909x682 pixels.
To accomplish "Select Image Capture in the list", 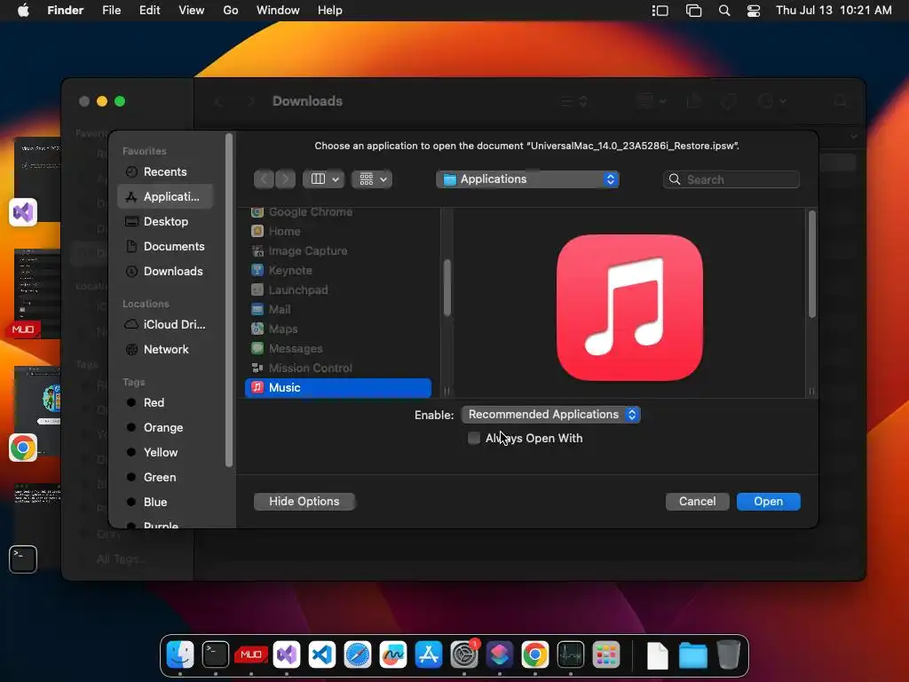I will point(338,251).
